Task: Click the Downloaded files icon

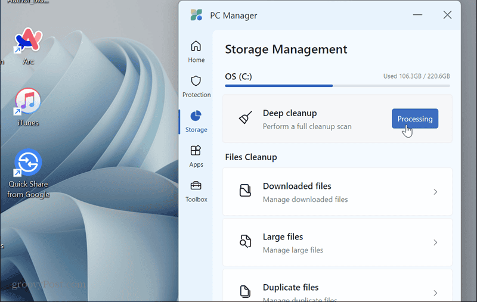Action: tap(245, 191)
